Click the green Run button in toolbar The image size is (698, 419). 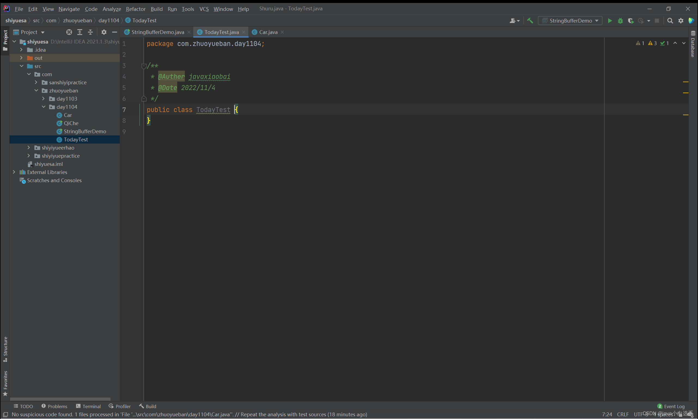[610, 21]
